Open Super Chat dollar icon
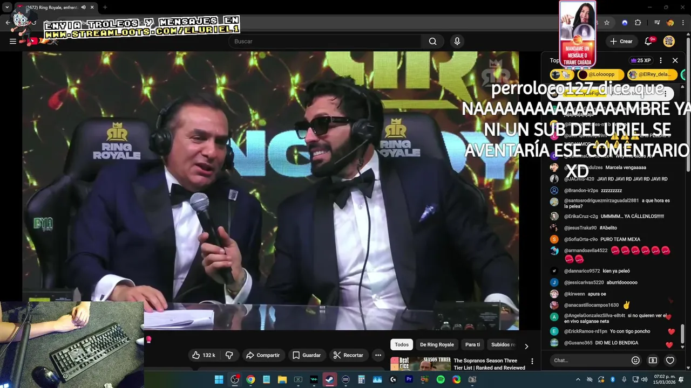 pyautogui.click(x=653, y=361)
